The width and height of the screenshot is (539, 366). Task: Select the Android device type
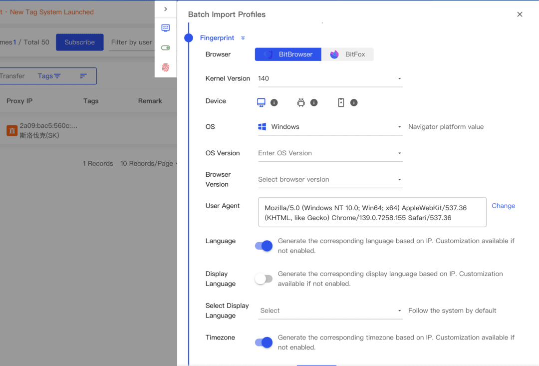coord(301,102)
